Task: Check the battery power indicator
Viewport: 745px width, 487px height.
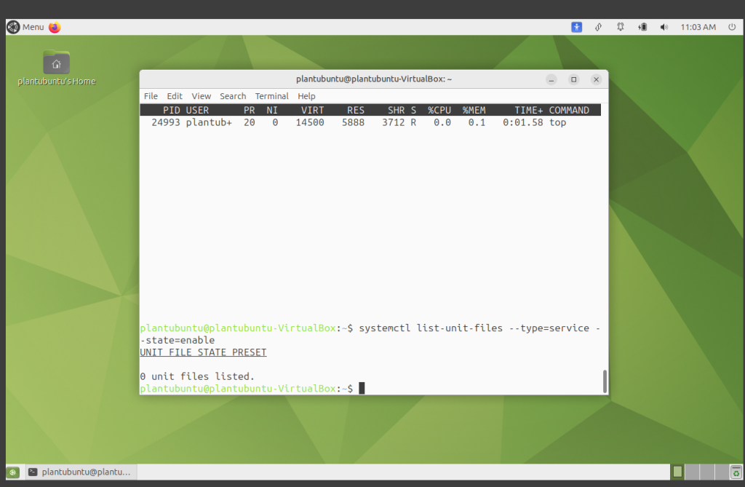Action: [642, 27]
